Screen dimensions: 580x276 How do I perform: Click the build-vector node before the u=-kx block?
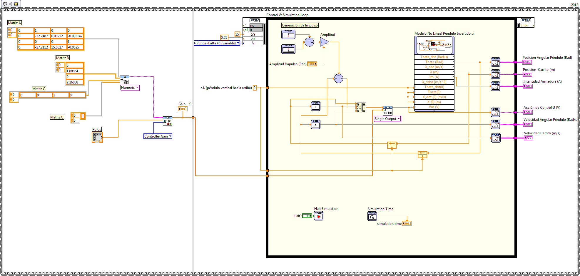click(x=361, y=107)
